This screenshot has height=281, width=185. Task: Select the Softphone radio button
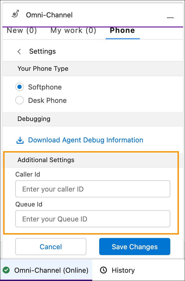point(20,87)
